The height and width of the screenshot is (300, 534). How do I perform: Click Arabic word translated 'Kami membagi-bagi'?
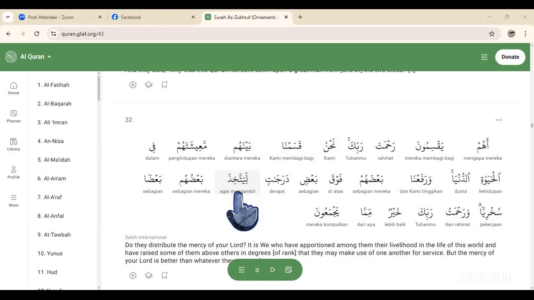(x=292, y=146)
